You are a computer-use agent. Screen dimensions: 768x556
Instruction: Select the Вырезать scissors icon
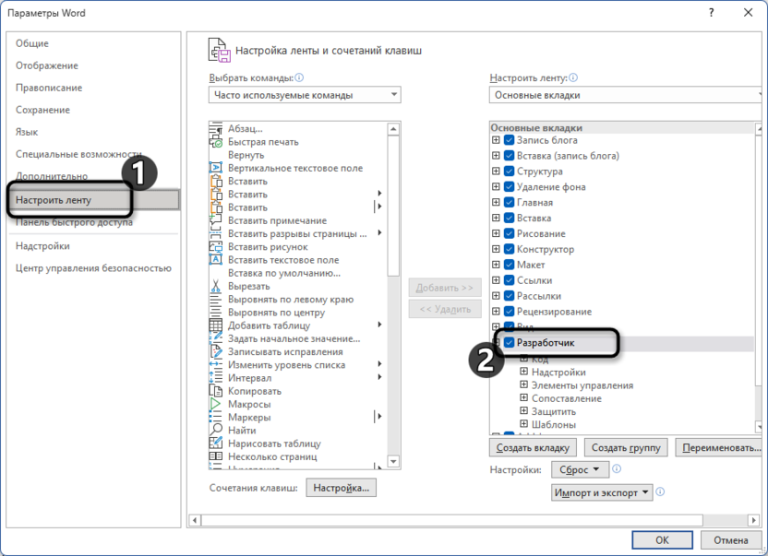[x=216, y=287]
